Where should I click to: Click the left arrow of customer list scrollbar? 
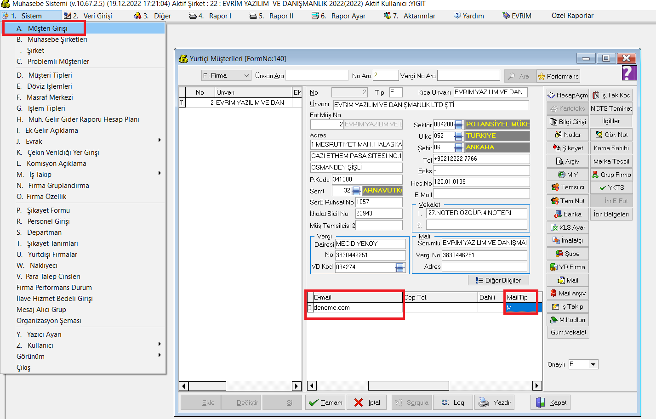click(x=183, y=386)
